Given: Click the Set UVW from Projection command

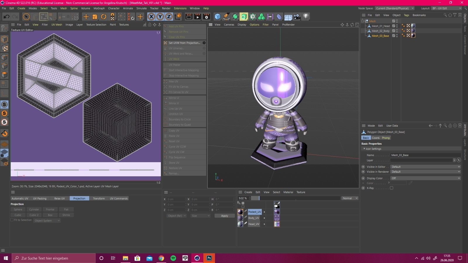Looking at the screenshot, I should click(184, 43).
